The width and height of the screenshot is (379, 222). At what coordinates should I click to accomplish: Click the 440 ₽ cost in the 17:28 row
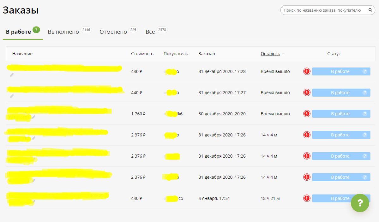click(136, 71)
